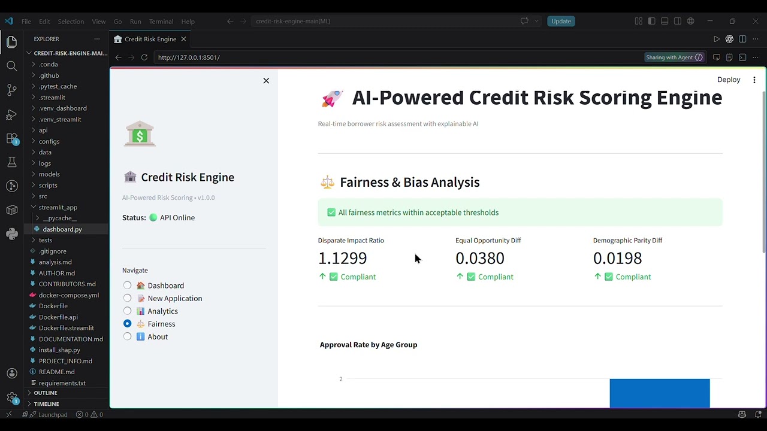The width and height of the screenshot is (767, 431).
Task: Open the Help menu
Action: click(188, 21)
